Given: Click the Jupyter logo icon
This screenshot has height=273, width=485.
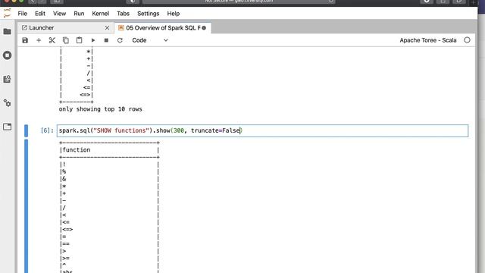Looking at the screenshot, I should (7, 14).
